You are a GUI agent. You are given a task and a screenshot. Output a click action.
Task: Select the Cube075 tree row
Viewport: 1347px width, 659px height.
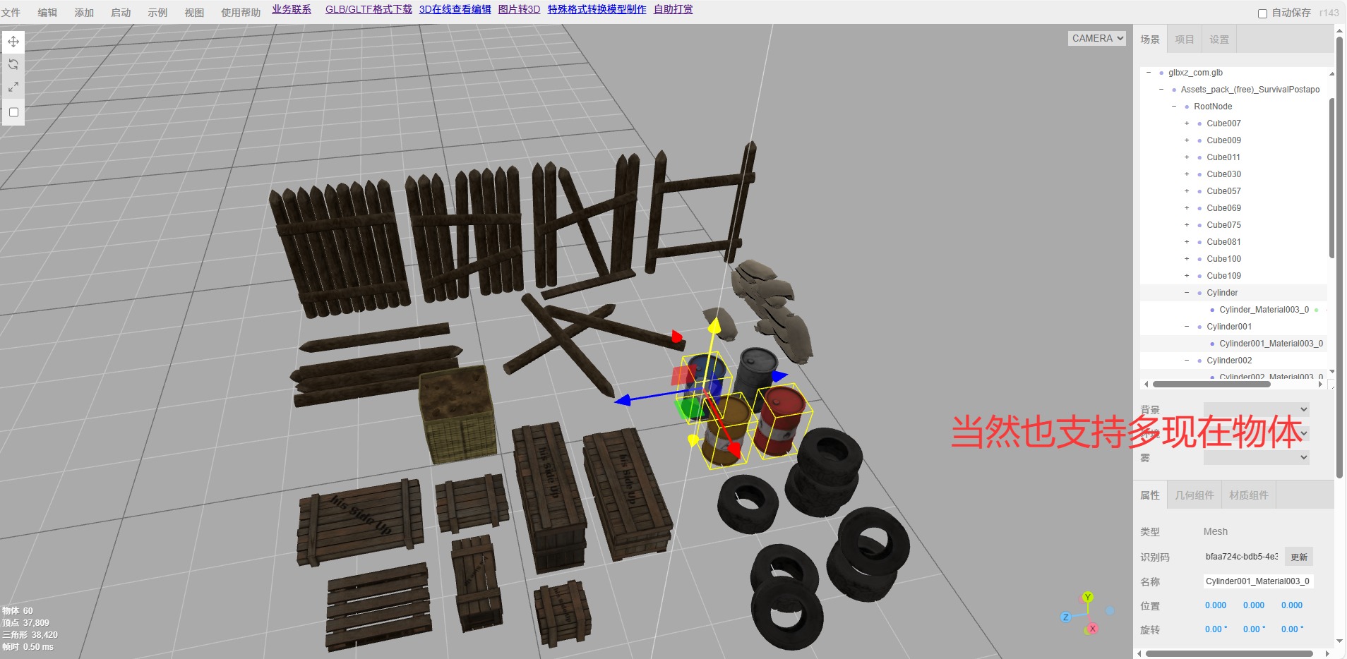pyautogui.click(x=1234, y=225)
